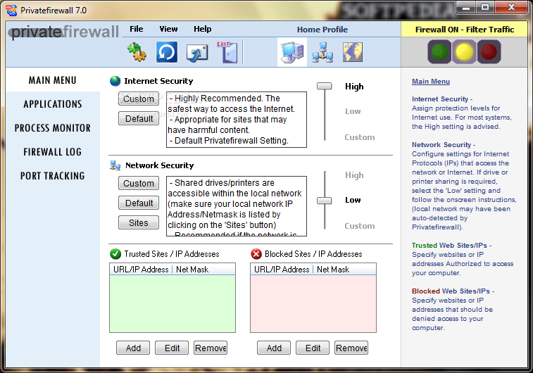Click Net Mask header in Trusted list
The width and height of the screenshot is (533, 373).
192,270
